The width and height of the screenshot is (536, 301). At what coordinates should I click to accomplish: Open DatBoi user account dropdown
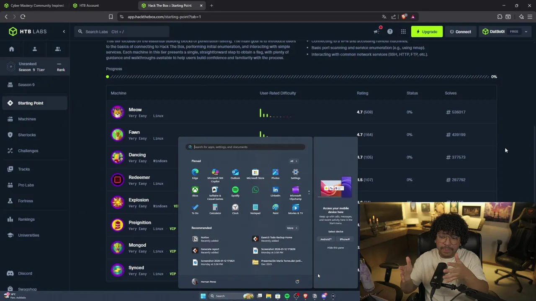pyautogui.click(x=505, y=32)
